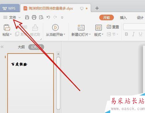Viewport: 145px width, 113px height.
Task: Save the document with the floppy icon
Action: click(27, 17)
